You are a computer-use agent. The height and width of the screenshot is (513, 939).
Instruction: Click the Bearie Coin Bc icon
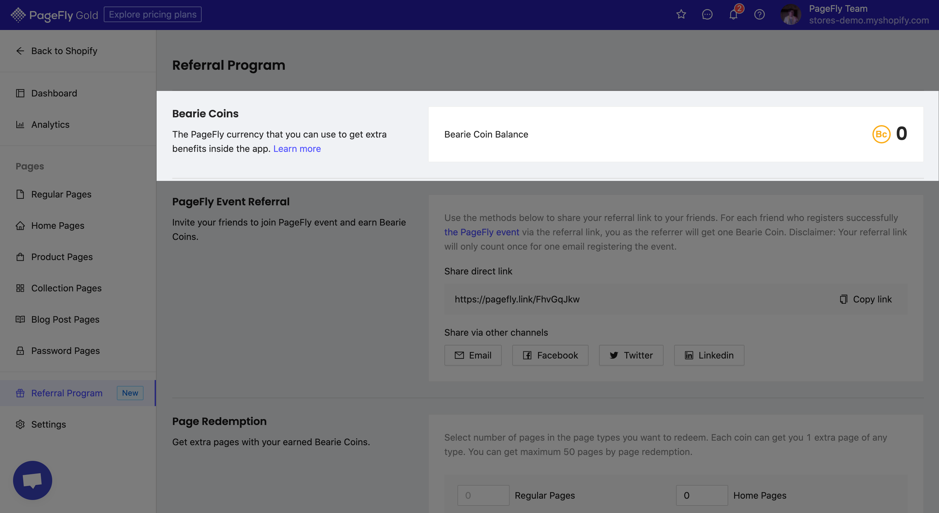pyautogui.click(x=881, y=134)
